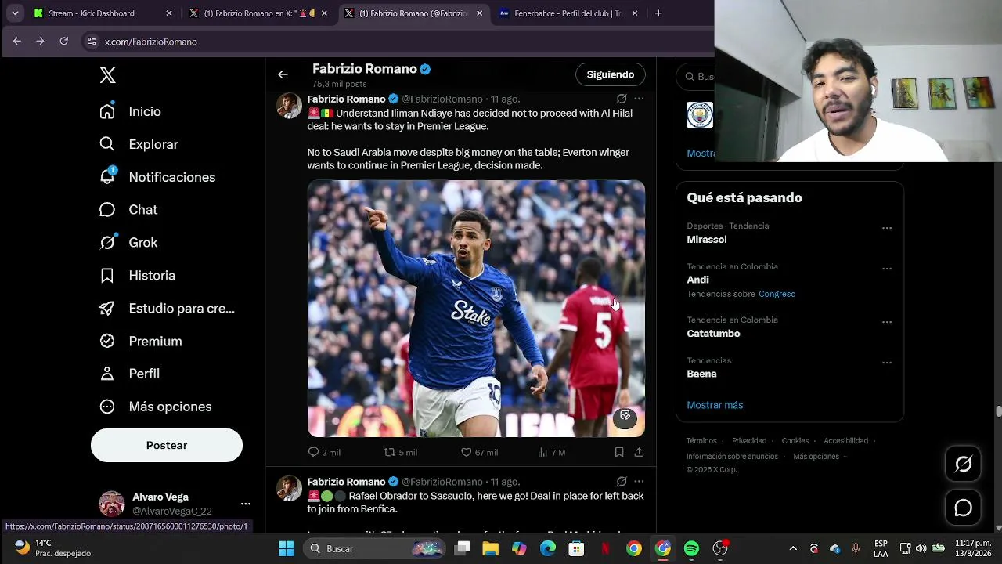Open Premium in the sidebar
1002x564 pixels.
click(x=141, y=342)
